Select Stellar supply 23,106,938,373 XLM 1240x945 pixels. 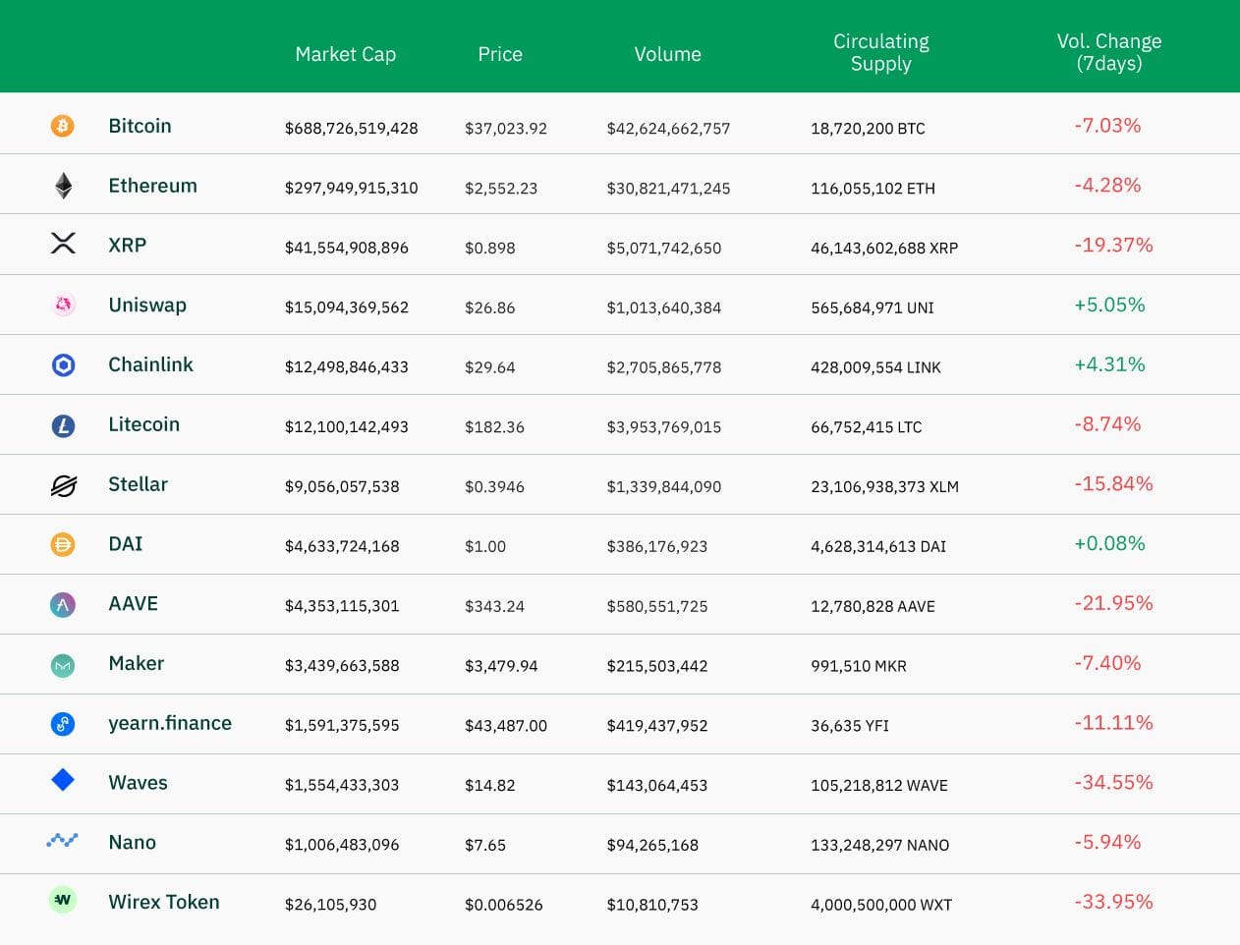(x=884, y=487)
